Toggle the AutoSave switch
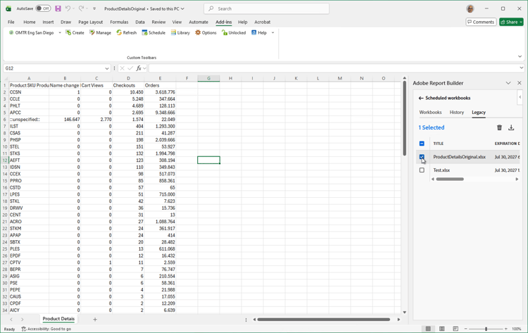The image size is (528, 333). [x=43, y=8]
